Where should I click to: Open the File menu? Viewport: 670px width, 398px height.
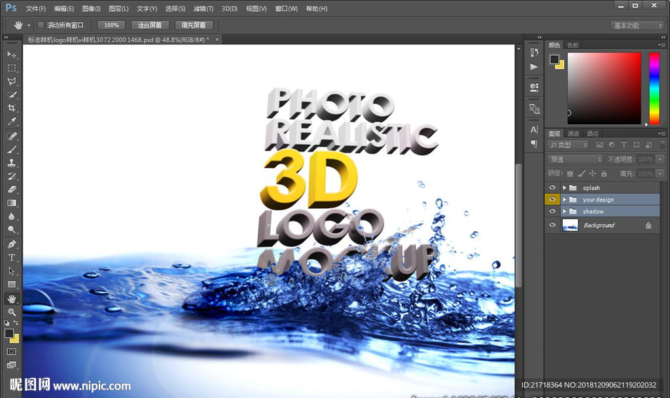(35, 9)
